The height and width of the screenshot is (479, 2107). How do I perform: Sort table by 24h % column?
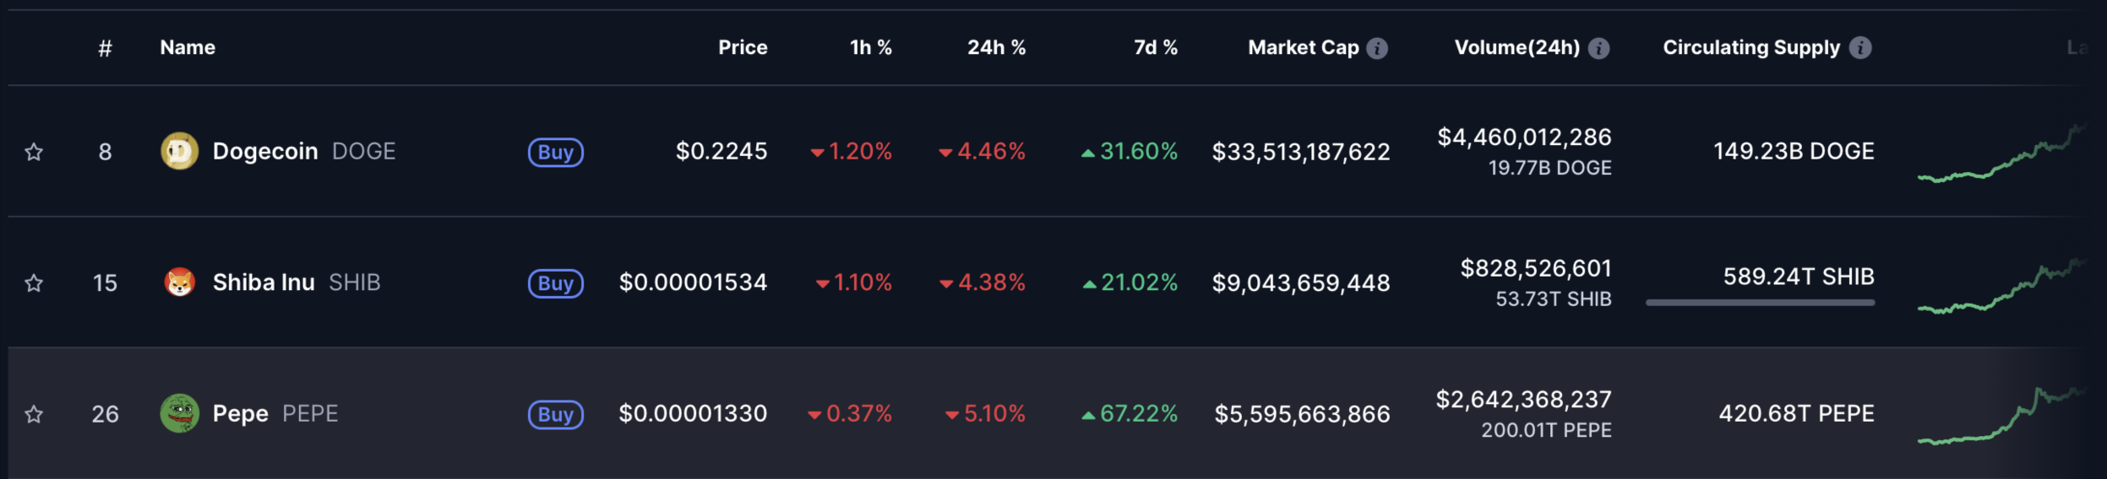click(x=996, y=48)
